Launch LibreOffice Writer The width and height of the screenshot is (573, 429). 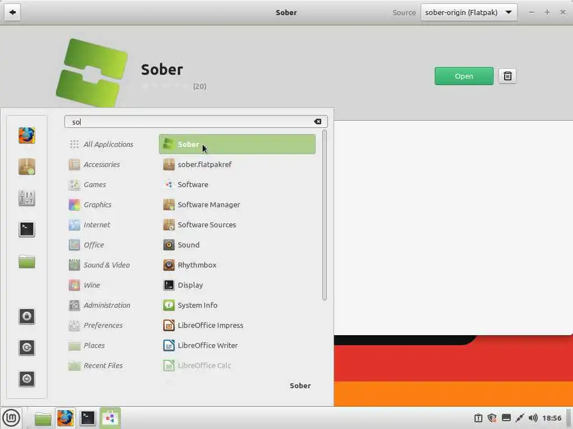pyautogui.click(x=237, y=345)
